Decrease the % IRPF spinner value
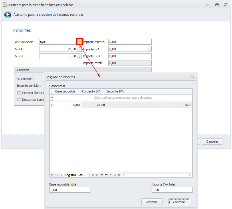The width and height of the screenshot is (232, 209). point(80,57)
